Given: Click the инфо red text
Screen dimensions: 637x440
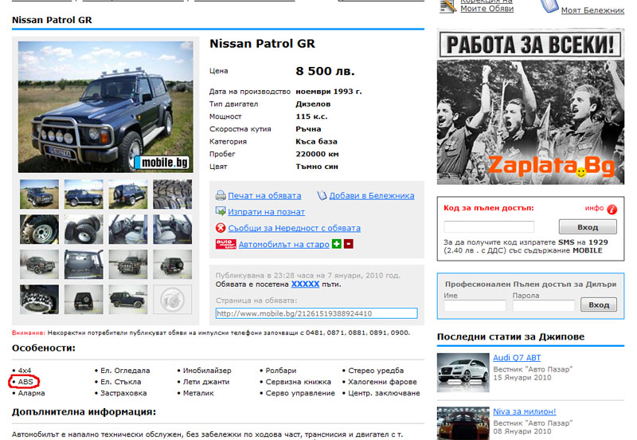Looking at the screenshot, I should tap(594, 208).
